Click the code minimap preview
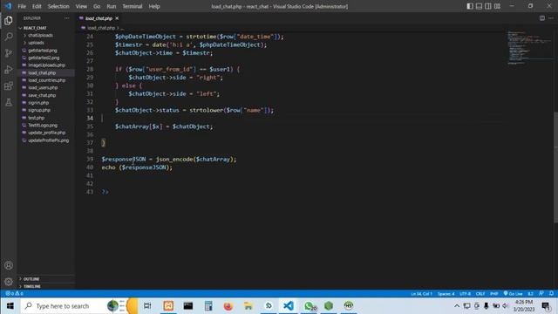 pyautogui.click(x=530, y=48)
